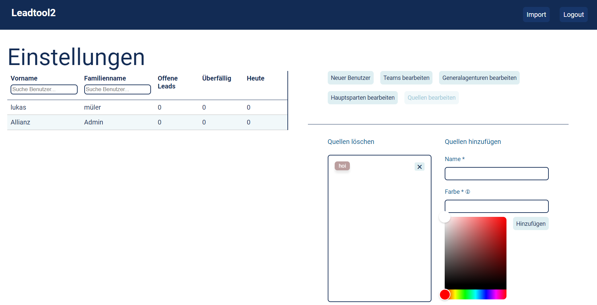
Task: Click the rainbow hue bar
Action: [475, 294]
